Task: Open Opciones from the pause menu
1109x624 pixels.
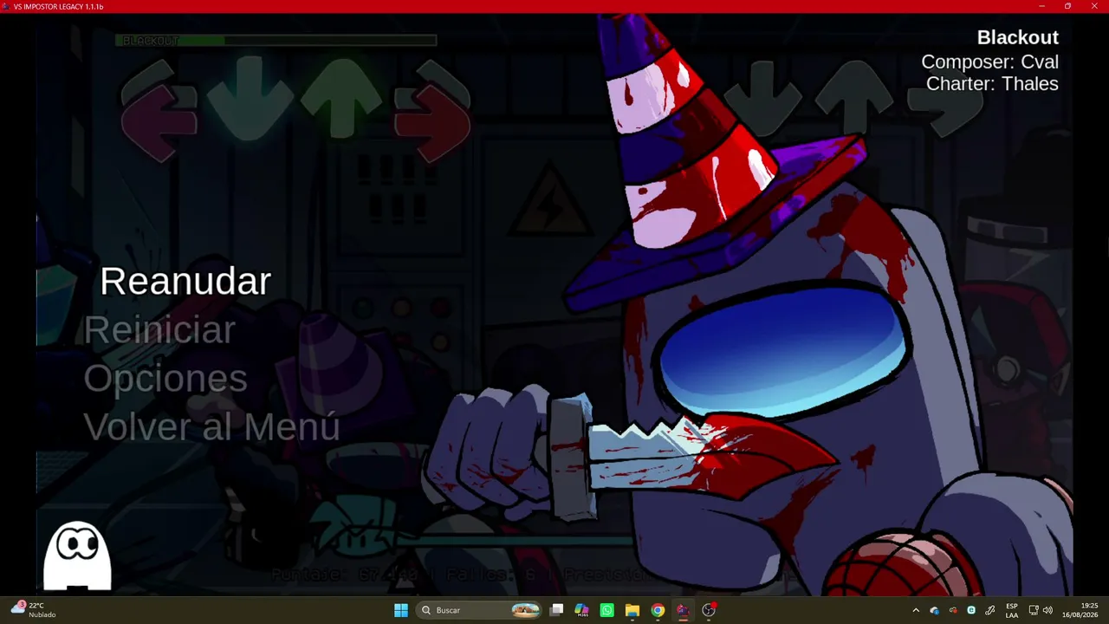Action: coord(165,379)
